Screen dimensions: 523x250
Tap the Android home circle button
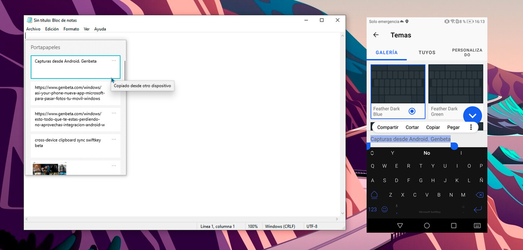point(427,225)
